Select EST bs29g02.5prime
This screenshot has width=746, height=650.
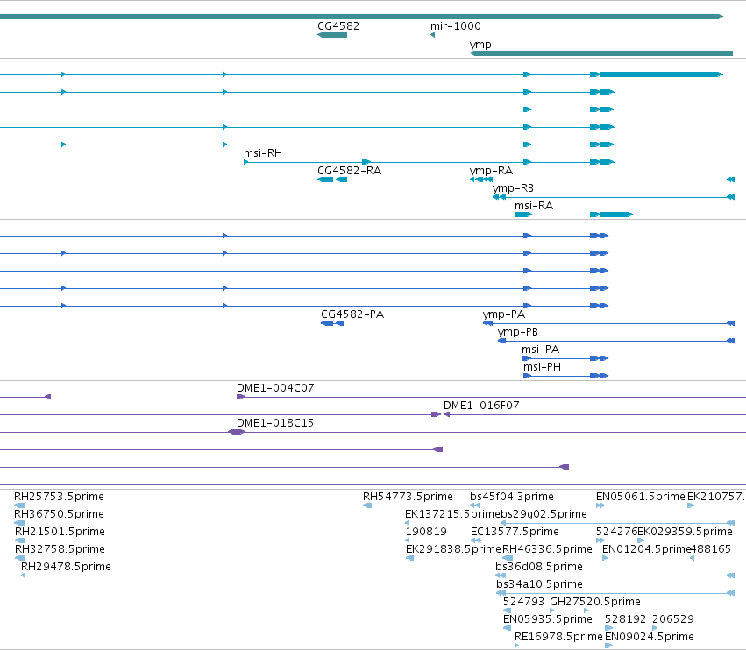pyautogui.click(x=542, y=514)
